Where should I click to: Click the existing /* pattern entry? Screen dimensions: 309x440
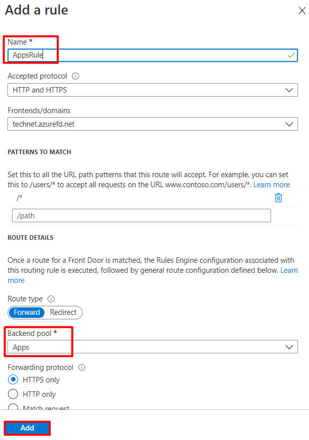[x=20, y=198]
